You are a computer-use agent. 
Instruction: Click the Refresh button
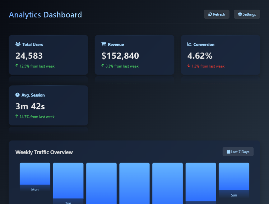(216, 14)
